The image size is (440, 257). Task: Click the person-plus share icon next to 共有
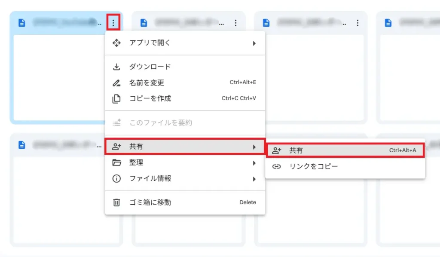click(116, 147)
